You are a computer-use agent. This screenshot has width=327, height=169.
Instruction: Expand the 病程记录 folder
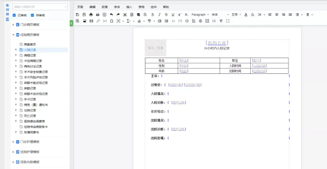tap(16, 55)
